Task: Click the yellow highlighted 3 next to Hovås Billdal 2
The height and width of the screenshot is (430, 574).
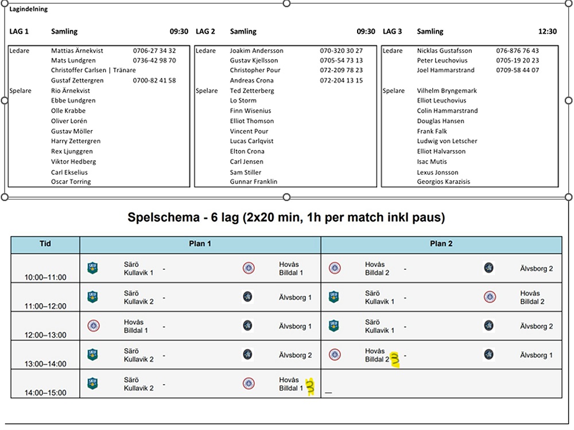Action: pos(395,359)
